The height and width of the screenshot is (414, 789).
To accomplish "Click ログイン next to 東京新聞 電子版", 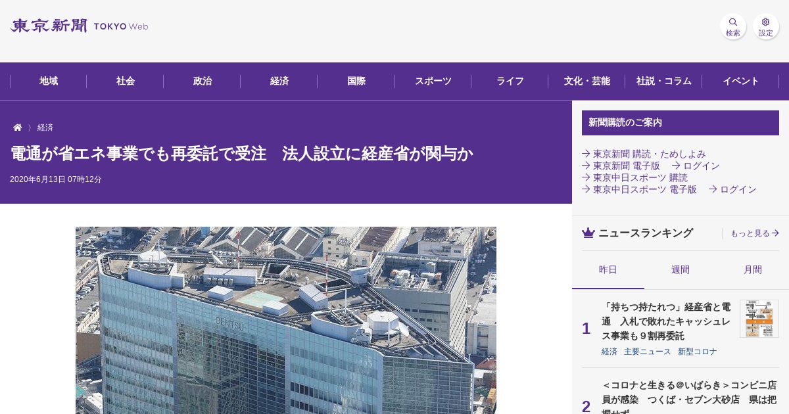I will click(x=696, y=166).
